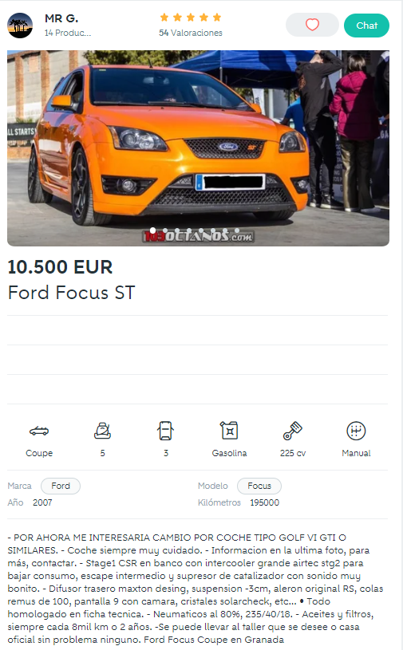Click the heart favorite button
The height and width of the screenshot is (650, 403).
pos(312,25)
